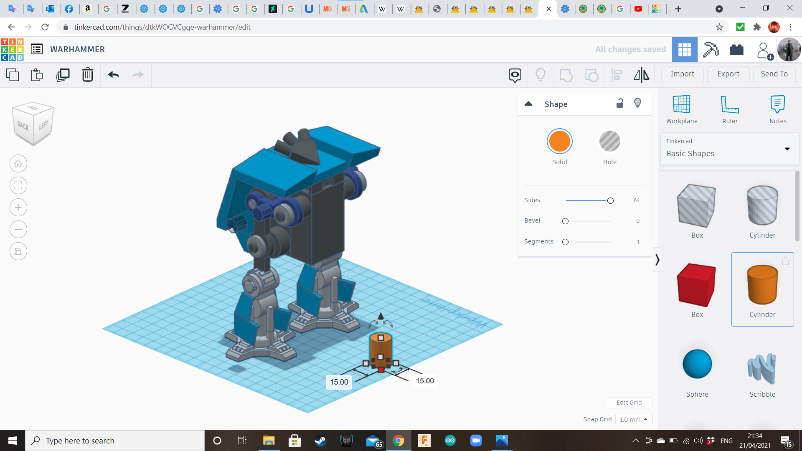Click the Mirror tool icon

[641, 75]
